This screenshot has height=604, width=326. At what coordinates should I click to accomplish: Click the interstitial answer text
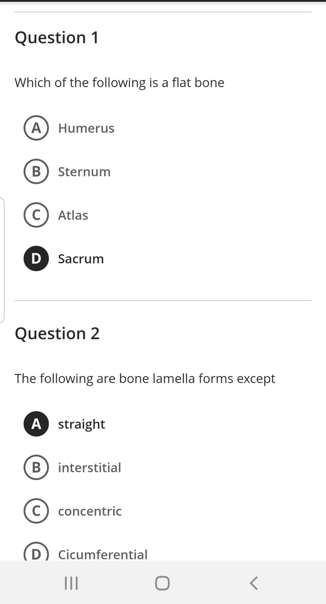(x=90, y=468)
